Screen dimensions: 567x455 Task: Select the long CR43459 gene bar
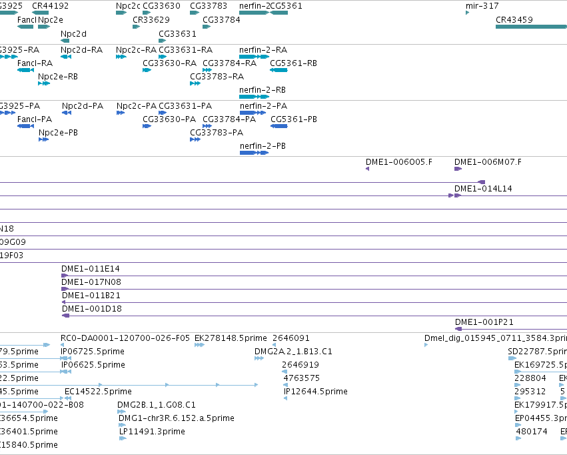click(531, 27)
